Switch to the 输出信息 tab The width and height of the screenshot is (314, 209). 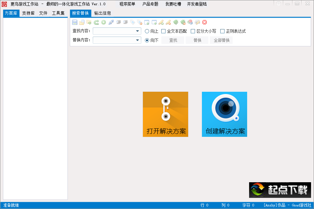coord(103,13)
